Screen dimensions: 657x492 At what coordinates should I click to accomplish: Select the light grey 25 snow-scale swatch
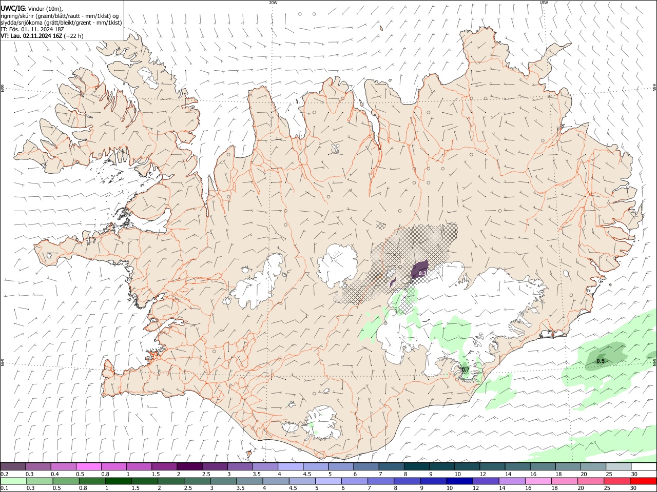618,467
